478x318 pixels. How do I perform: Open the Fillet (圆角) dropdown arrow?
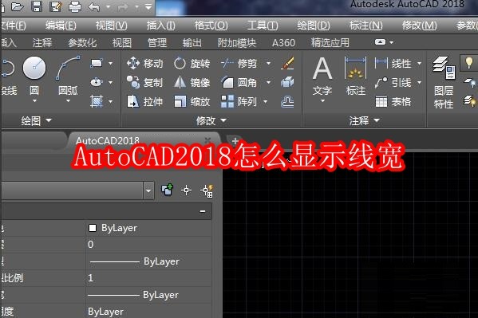point(269,82)
